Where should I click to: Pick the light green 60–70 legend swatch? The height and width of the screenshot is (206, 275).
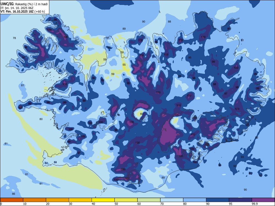point(149,200)
